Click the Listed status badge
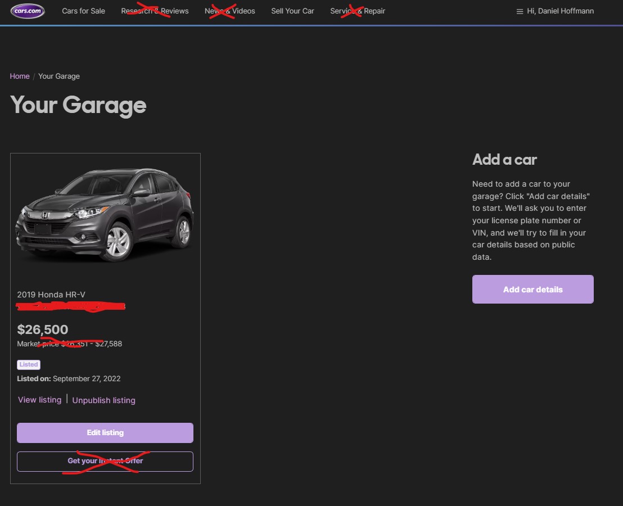This screenshot has width=623, height=506. 29,365
